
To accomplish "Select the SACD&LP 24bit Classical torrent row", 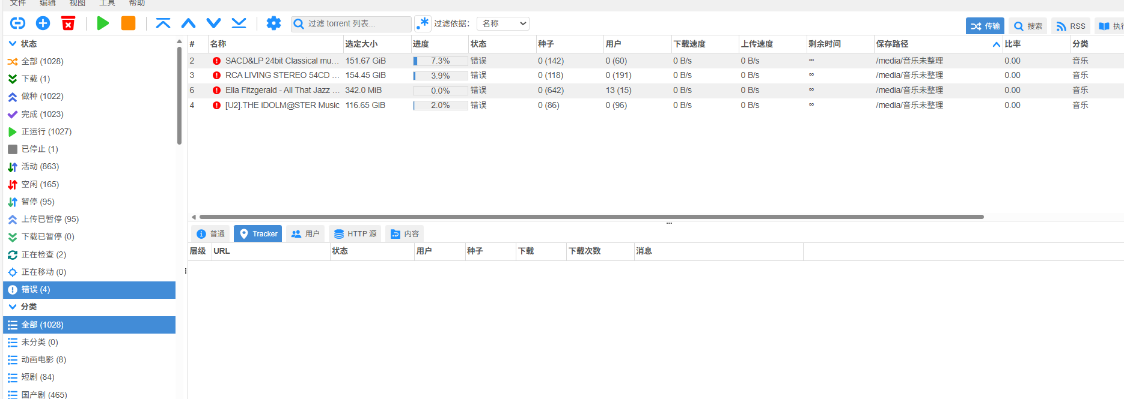I will tap(656, 61).
